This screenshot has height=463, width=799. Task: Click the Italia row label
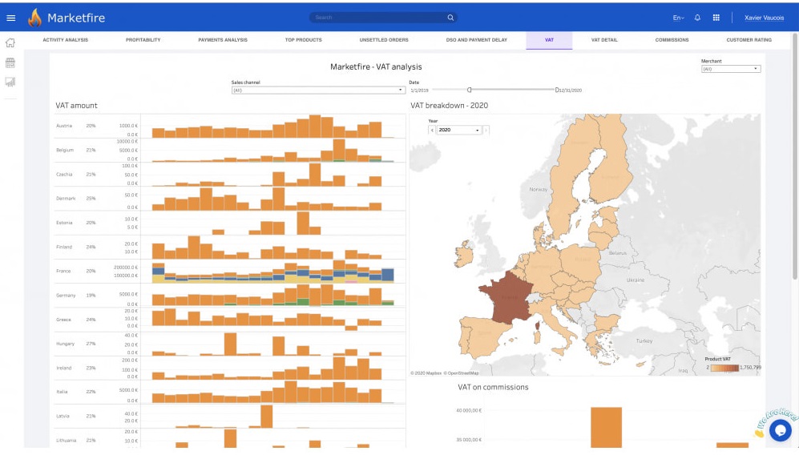pyautogui.click(x=62, y=393)
